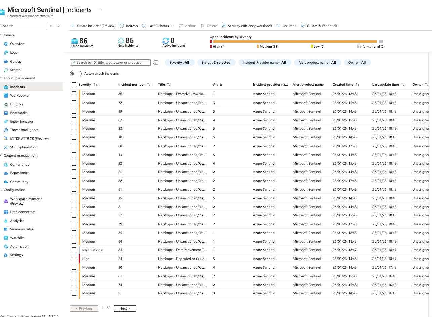Open the Status : 2 selected filter
Image resolution: width=432 pixels, height=317 pixels.
(x=216, y=63)
